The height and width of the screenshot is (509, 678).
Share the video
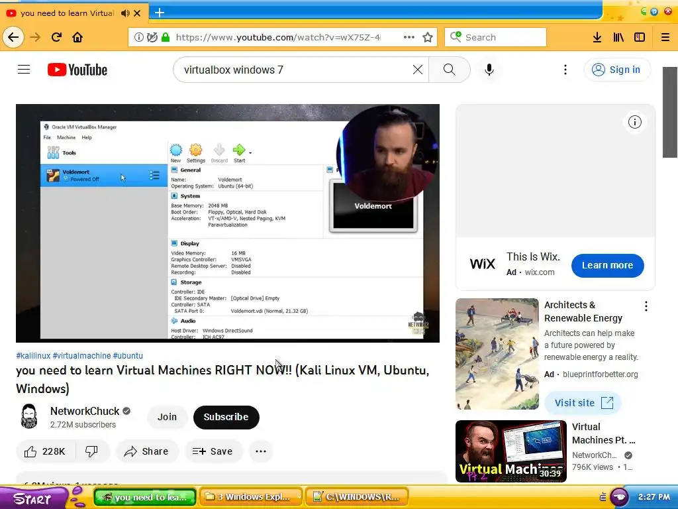coord(147,451)
